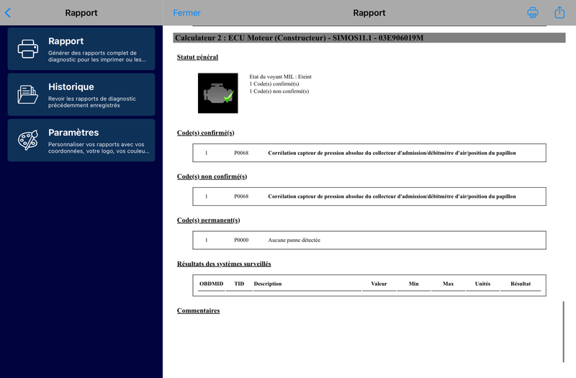Open the Paramètres menu entry title
This screenshot has height=378, width=576.
pos(73,132)
